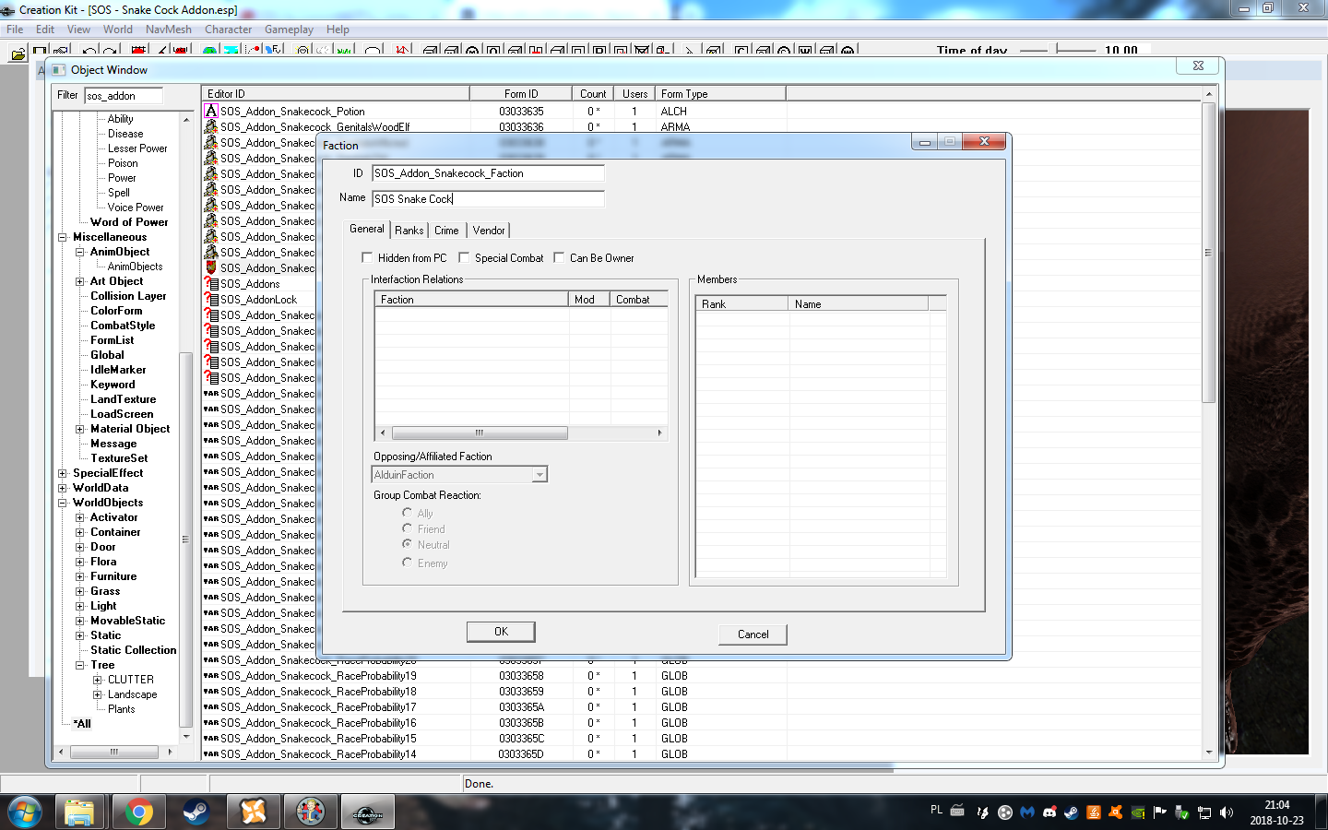This screenshot has width=1328, height=830.
Task: Expand the CLUTTER tree node
Action: point(98,680)
